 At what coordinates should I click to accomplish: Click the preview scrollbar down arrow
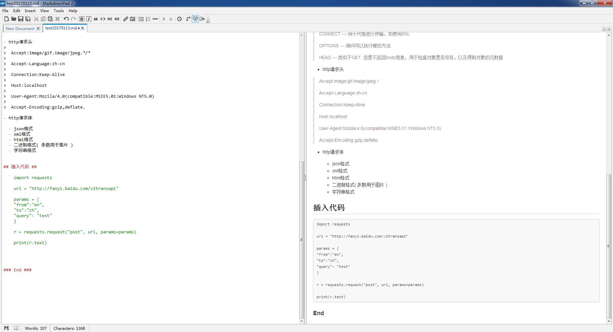pyautogui.click(x=609, y=321)
